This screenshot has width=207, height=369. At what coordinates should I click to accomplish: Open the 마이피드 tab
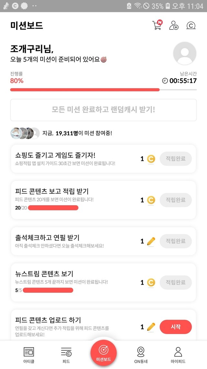click(178, 354)
